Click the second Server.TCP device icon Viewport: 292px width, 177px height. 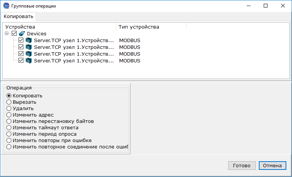pyautogui.click(x=28, y=47)
